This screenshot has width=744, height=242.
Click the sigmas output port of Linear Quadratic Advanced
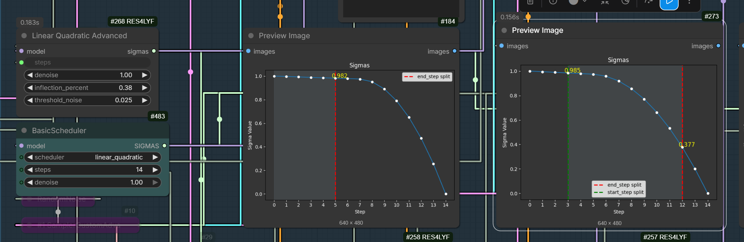154,51
